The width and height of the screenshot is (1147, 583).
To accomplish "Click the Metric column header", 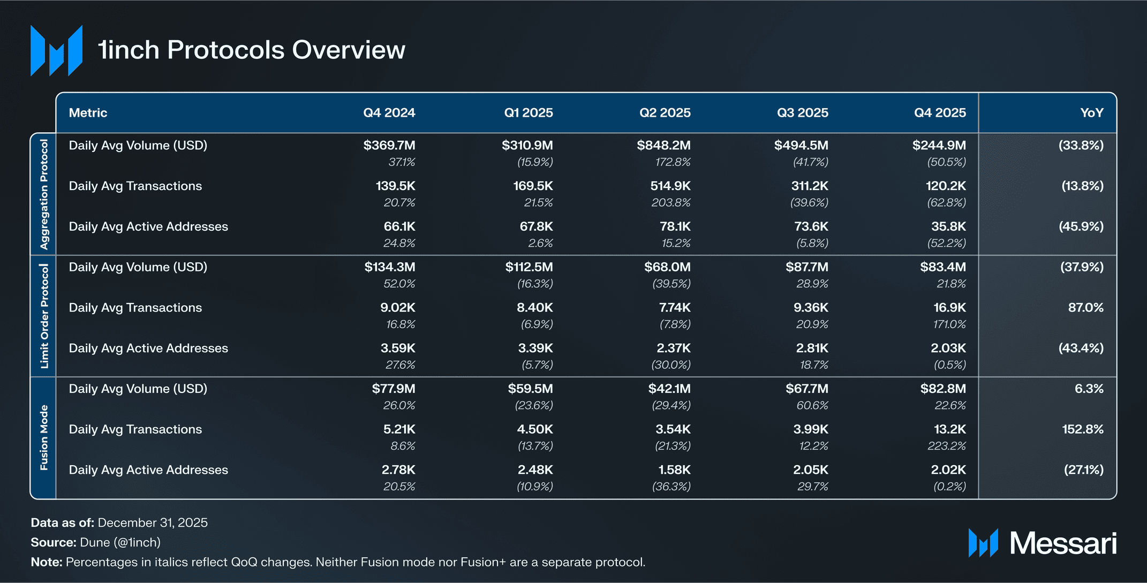I will [x=88, y=113].
